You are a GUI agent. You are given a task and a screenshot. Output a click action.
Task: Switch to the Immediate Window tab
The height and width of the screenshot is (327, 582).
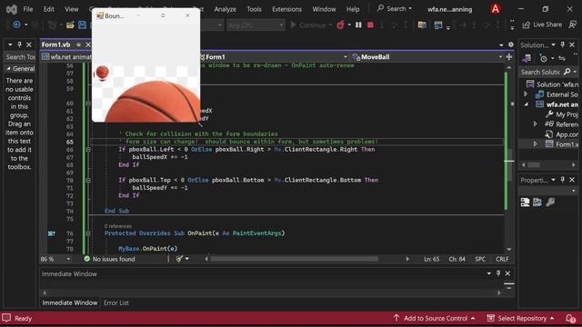click(70, 302)
